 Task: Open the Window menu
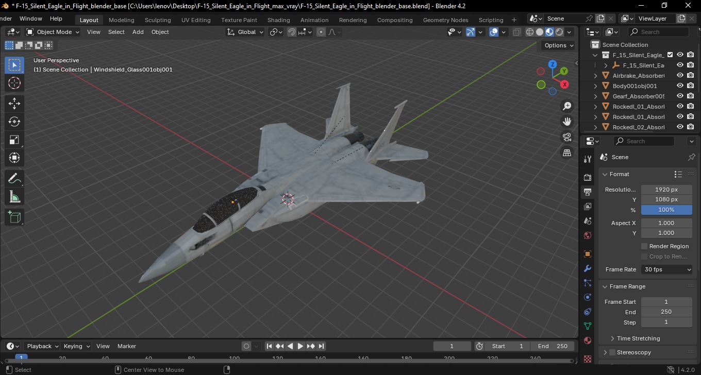coord(31,19)
